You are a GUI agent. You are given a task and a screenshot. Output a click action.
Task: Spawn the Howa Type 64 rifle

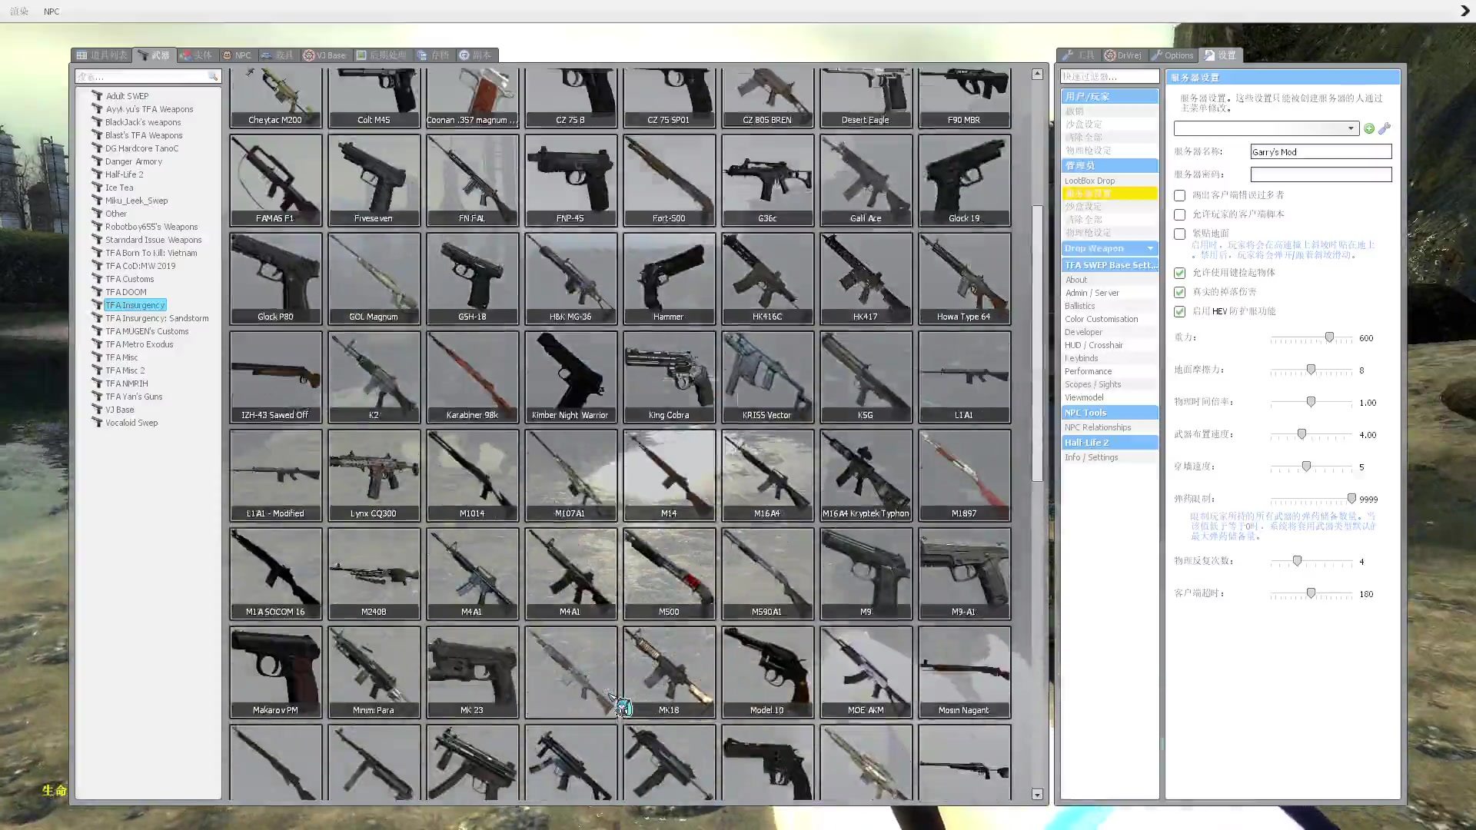tap(964, 279)
